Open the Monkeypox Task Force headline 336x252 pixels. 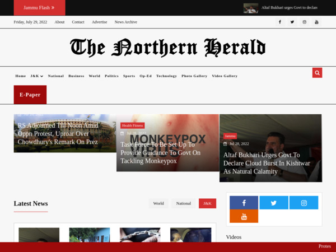161,153
